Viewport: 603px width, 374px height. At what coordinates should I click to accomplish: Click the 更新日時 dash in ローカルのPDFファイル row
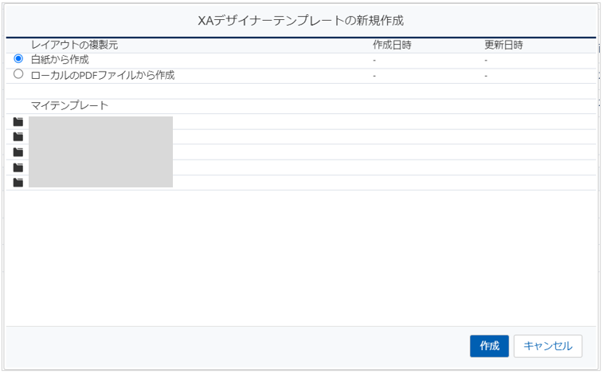[486, 76]
